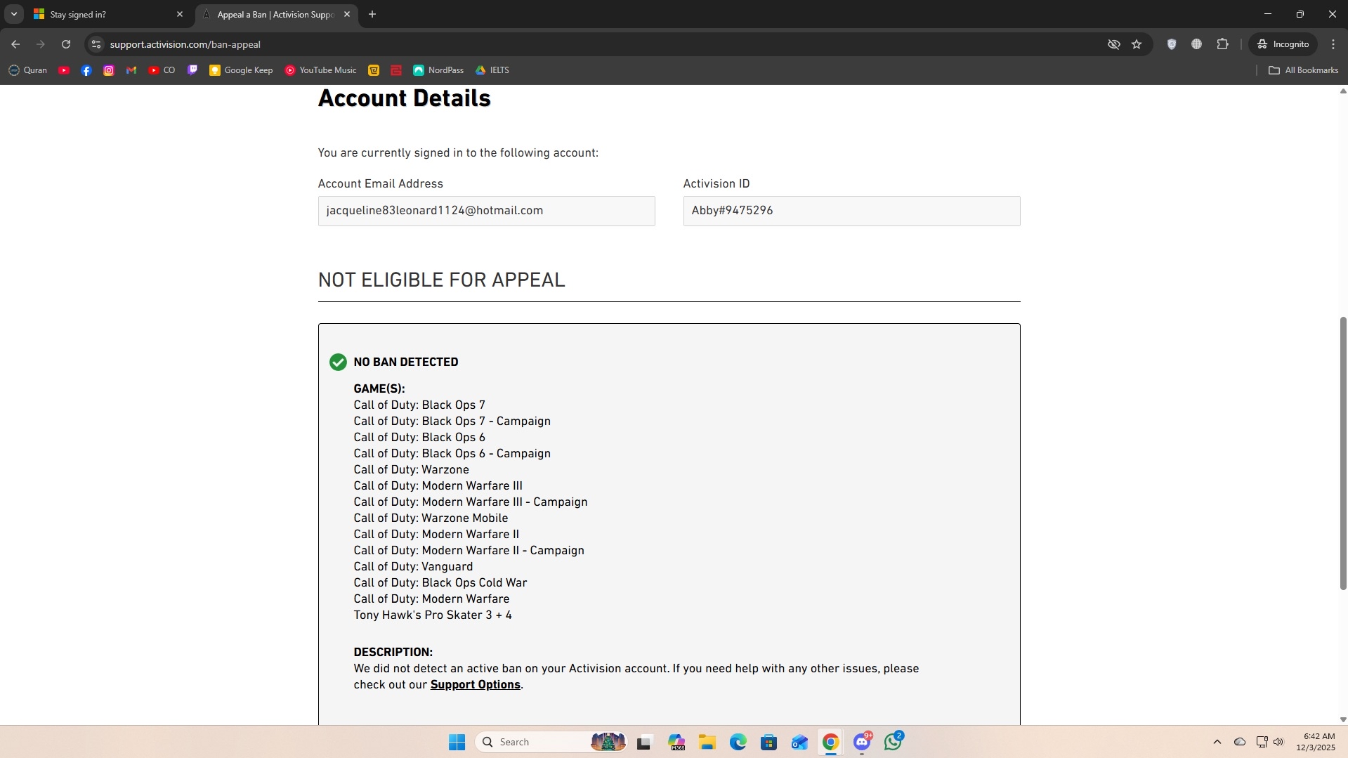Open the IELTS Drive bookmark

click(x=492, y=70)
